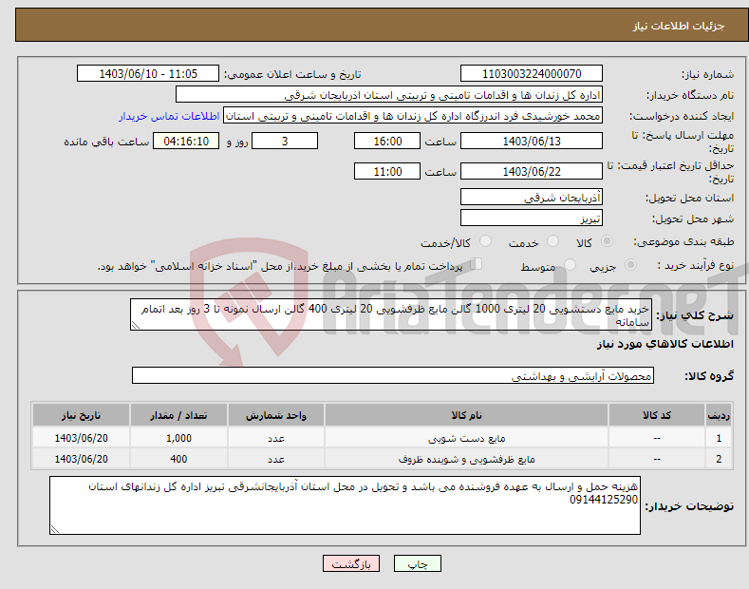This screenshot has height=589, width=749.
Task: Click the deadline time field 16:00
Action: (x=387, y=141)
